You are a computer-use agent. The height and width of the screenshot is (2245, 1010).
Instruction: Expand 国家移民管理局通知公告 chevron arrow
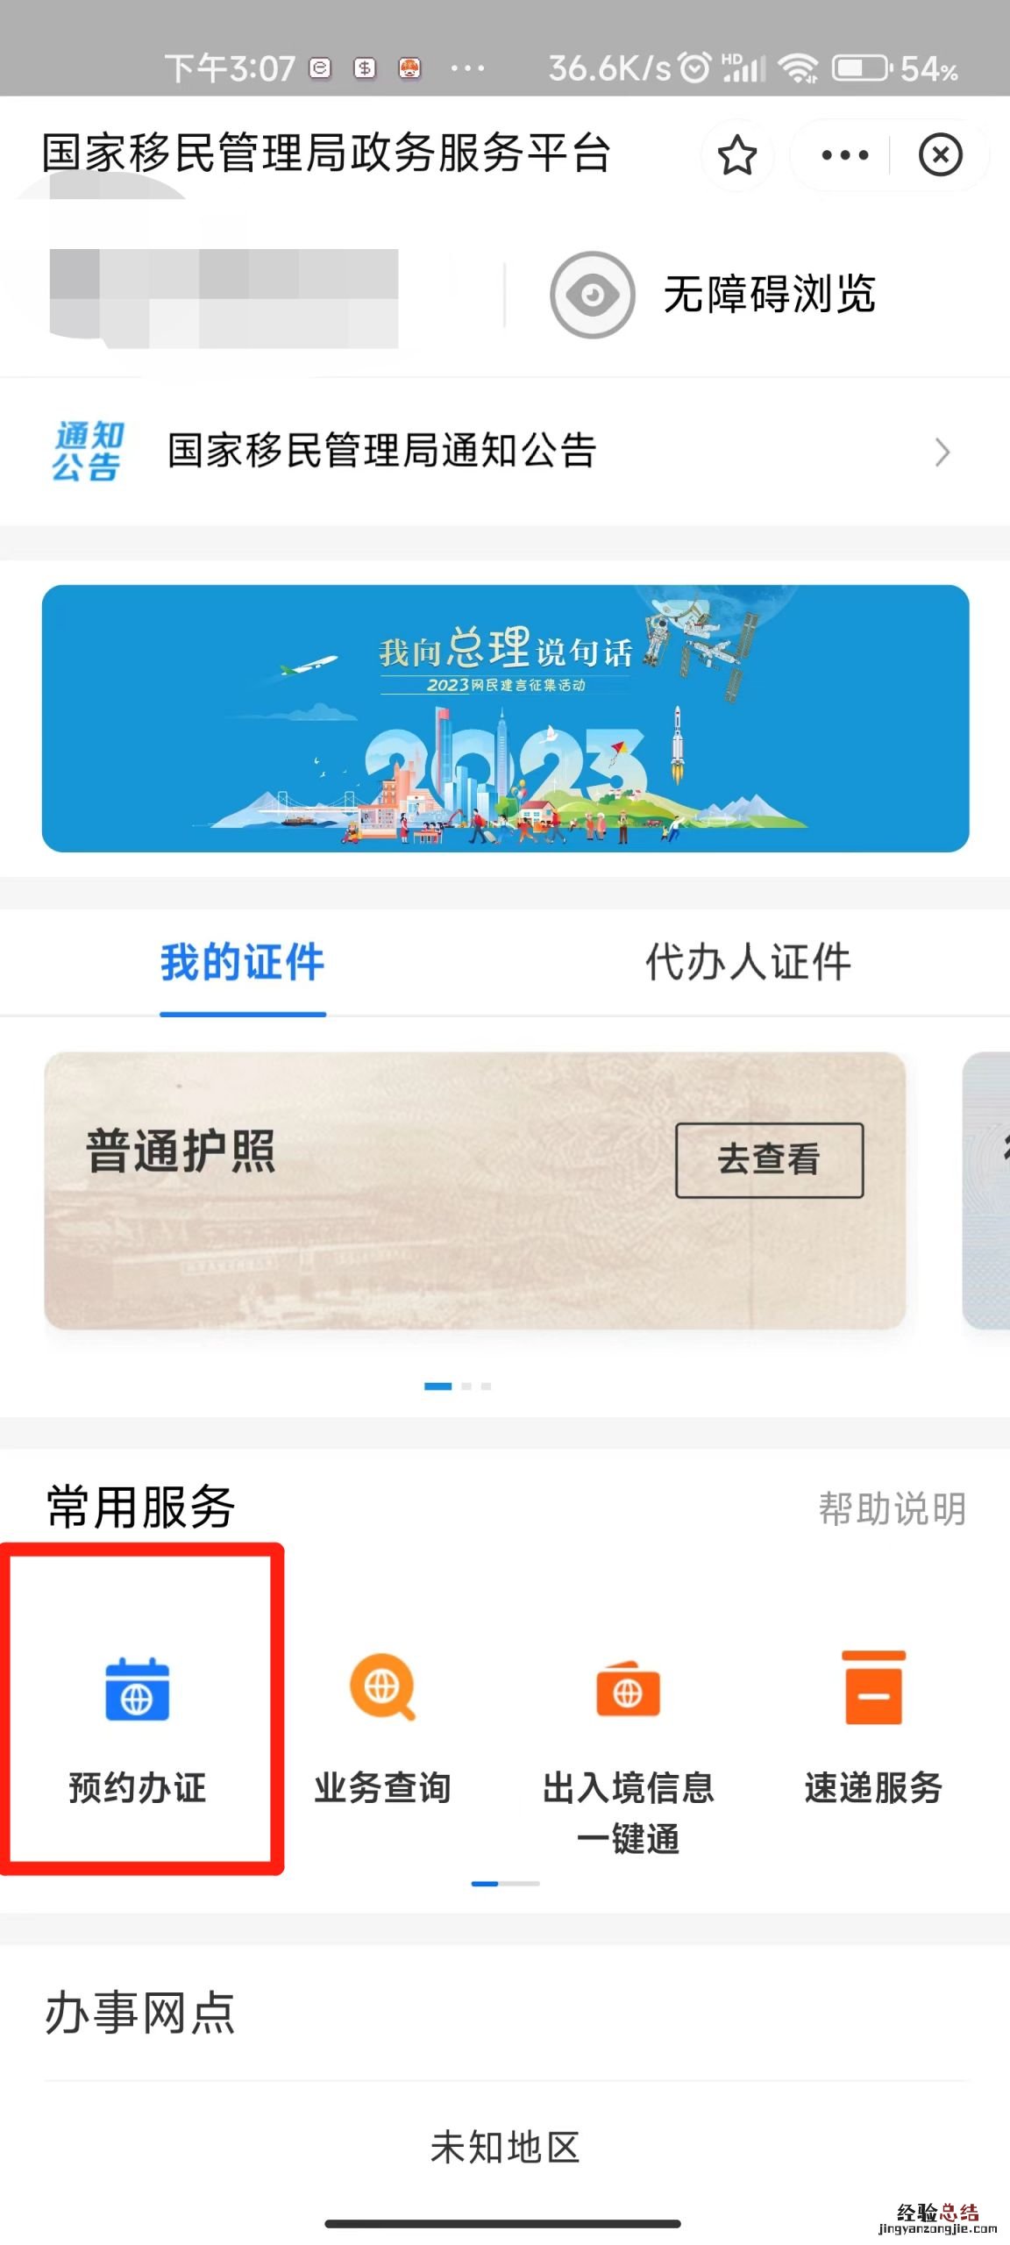coord(942,452)
